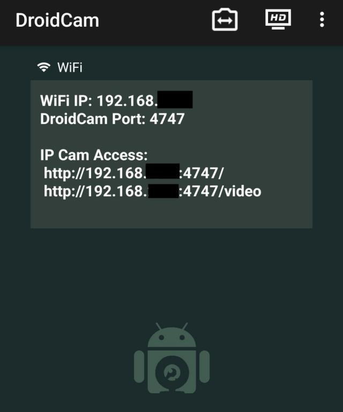This screenshot has width=343, height=412.
Task: Tap the blacked-out WiFi IP segment
Action: coord(175,100)
